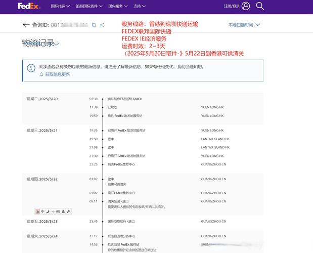Open the soft keyboard icon on the IME bar

tap(58, 212)
